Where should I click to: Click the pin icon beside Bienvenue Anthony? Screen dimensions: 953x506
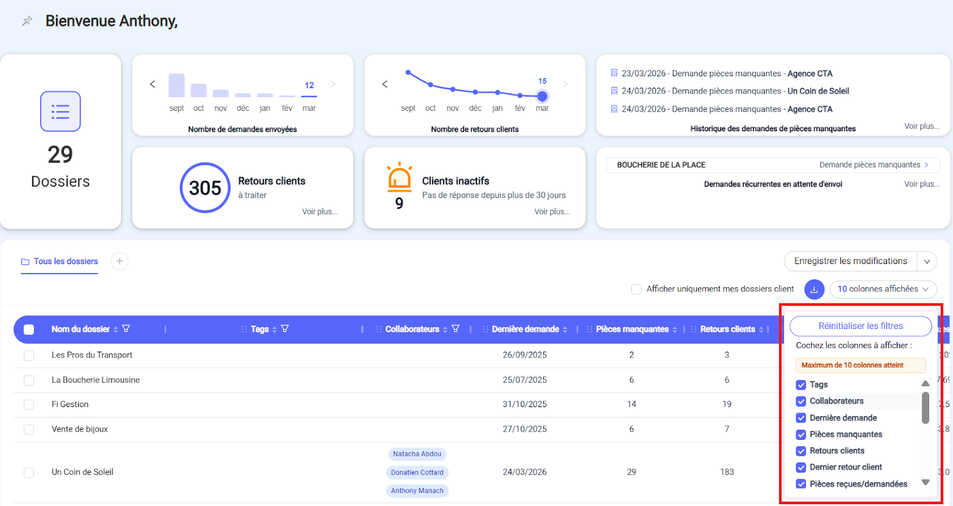[27, 21]
